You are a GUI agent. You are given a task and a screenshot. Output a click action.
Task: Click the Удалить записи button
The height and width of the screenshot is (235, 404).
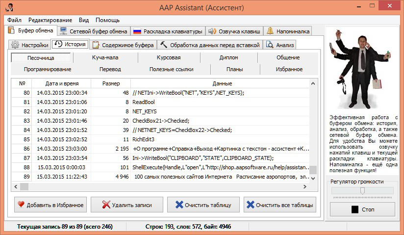tap(126, 205)
